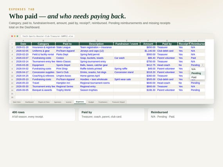Select the file name Youth-Sports-Booster-Club-Treasurer-SAMPLE.xlsx
Image resolution: width=223 pixels, height=167 pixels.
tap(48, 36)
